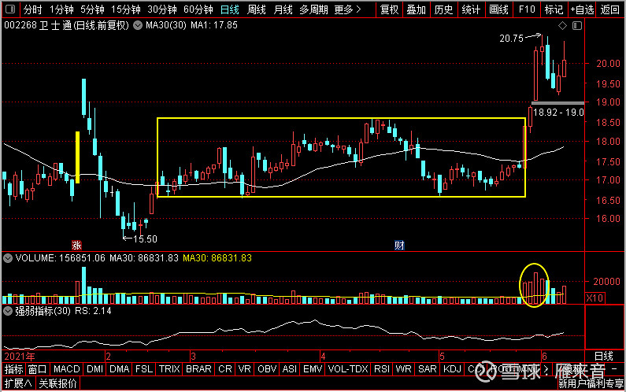Select the EMV indicator tab

(x=313, y=369)
